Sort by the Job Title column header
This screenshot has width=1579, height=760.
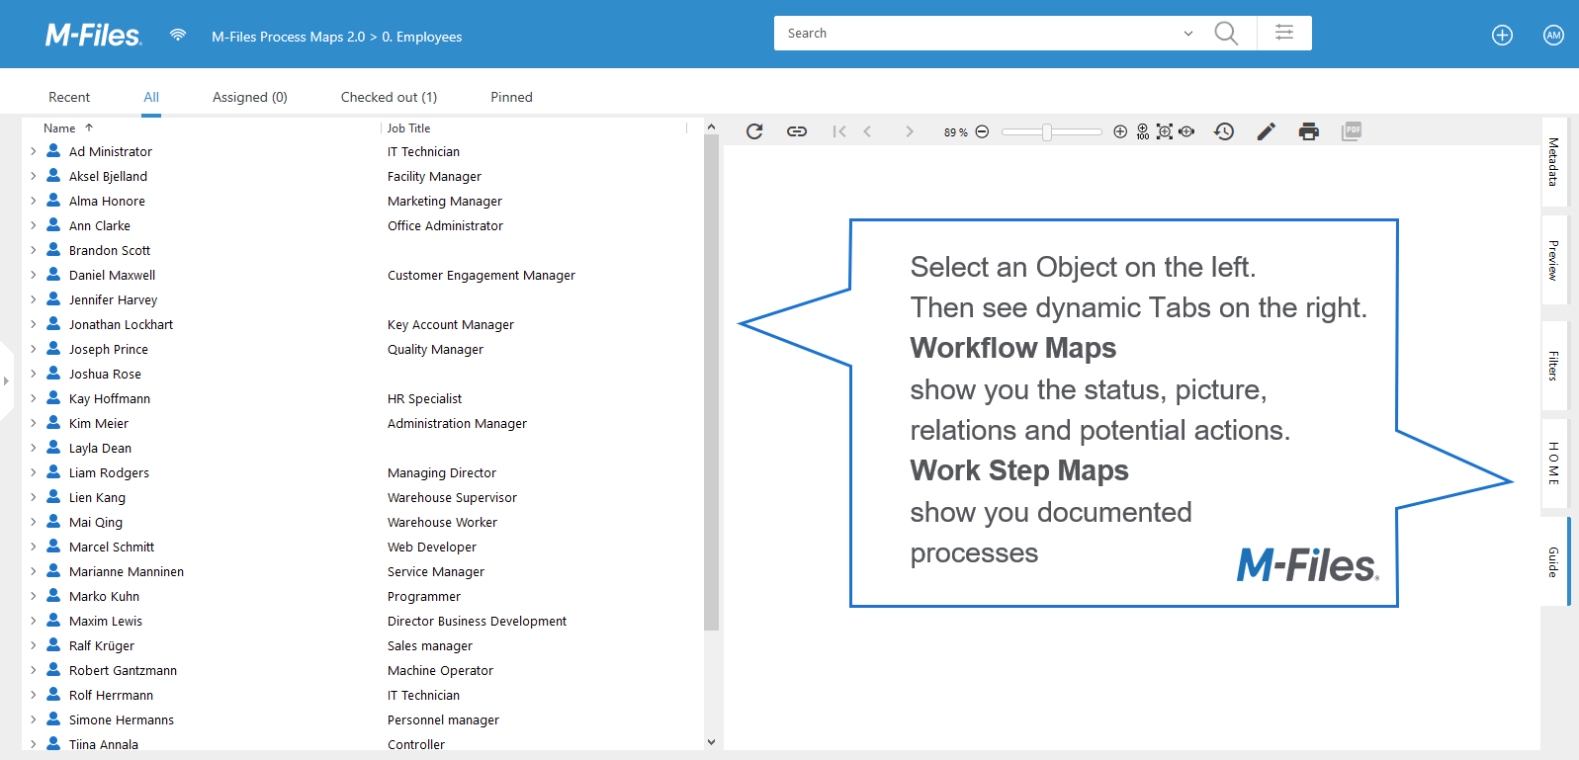[x=409, y=128]
